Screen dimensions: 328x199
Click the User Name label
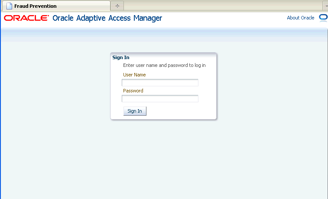tap(134, 75)
